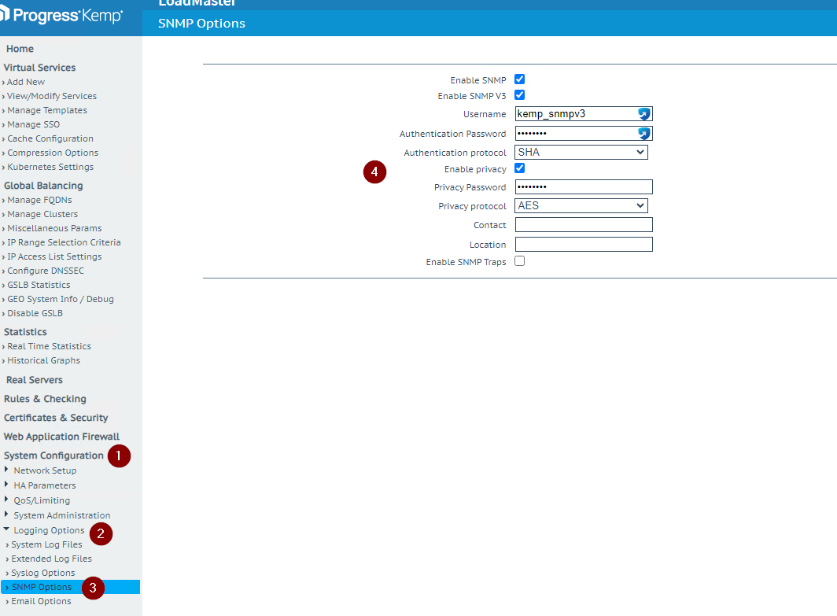Open QoS/Limiting submenu label
This screenshot has width=837, height=616.
pyautogui.click(x=42, y=500)
